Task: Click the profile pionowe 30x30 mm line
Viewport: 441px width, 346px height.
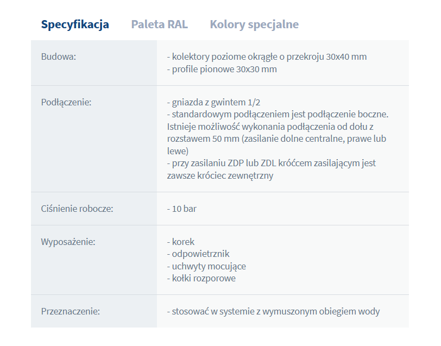Action: pos(222,69)
